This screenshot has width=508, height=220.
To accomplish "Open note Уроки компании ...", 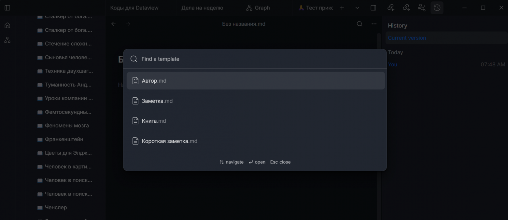I will [69, 98].
